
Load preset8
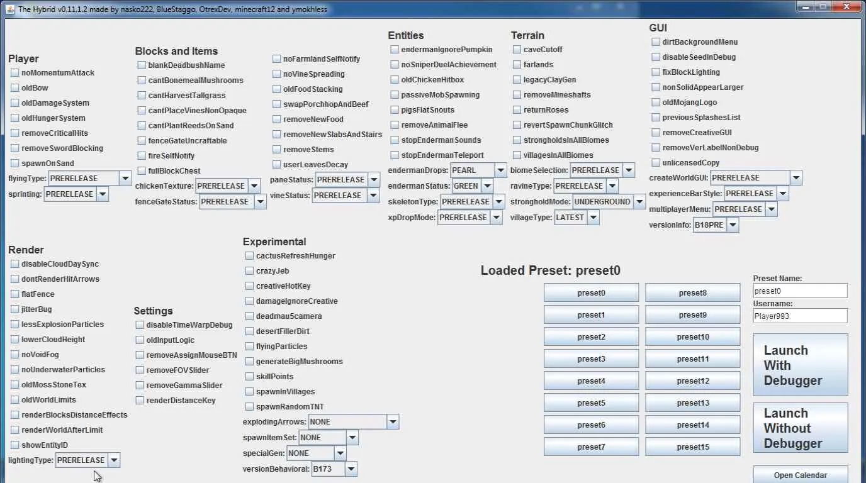692,293
